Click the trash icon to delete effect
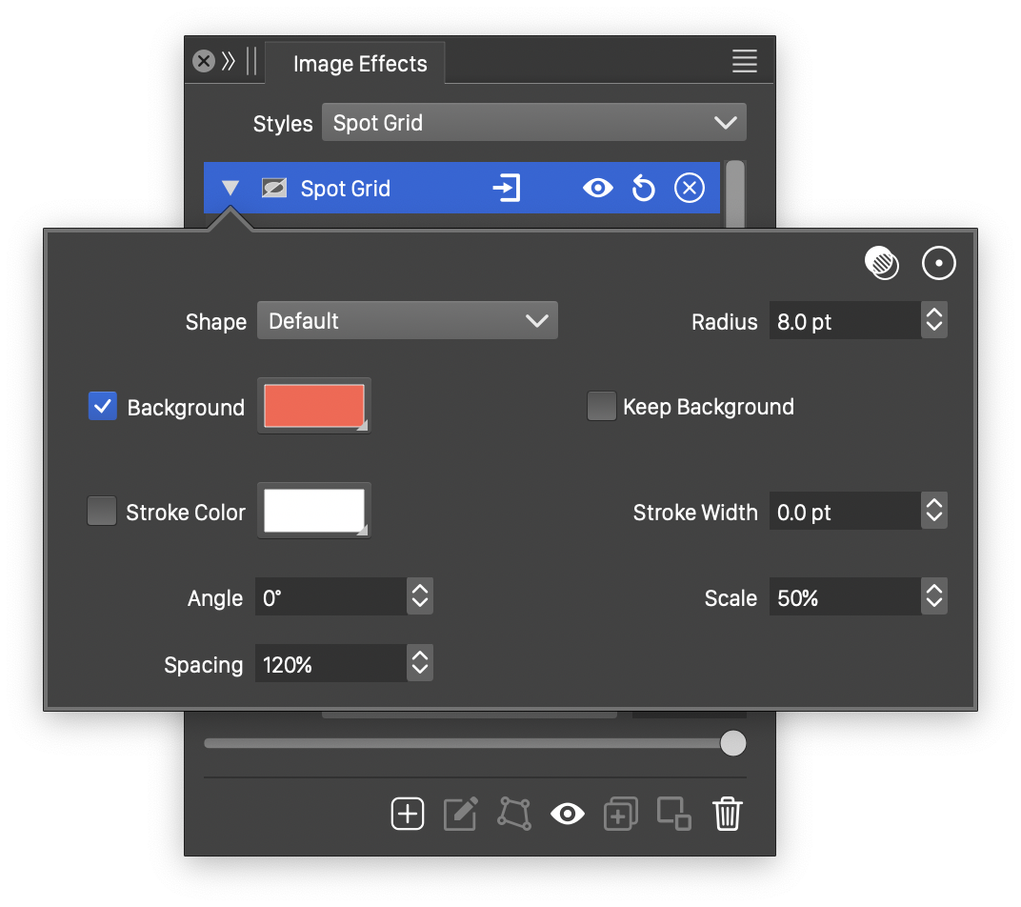The width and height of the screenshot is (1021, 907). click(728, 814)
